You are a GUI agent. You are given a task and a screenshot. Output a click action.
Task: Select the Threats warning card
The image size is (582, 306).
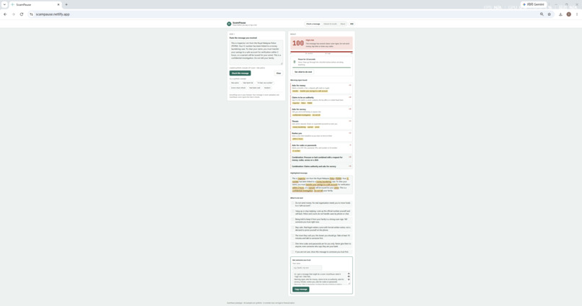coord(321,124)
